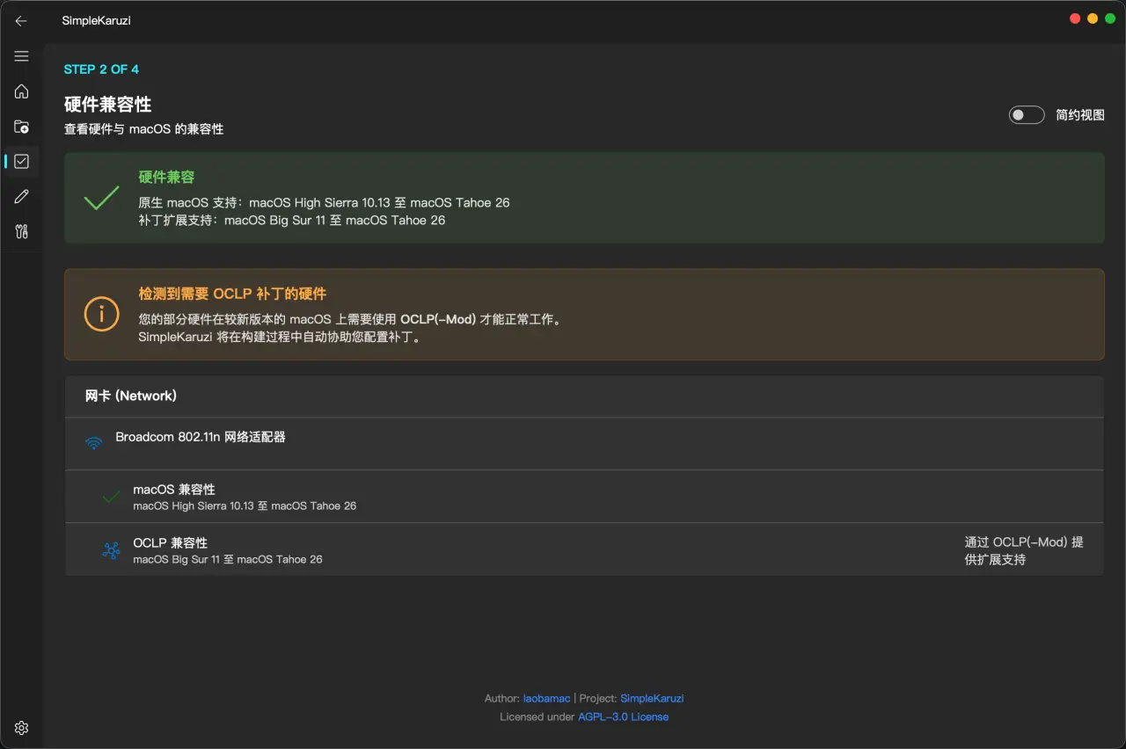Image resolution: width=1126 pixels, height=749 pixels.
Task: Toggle the 简约视图 switch
Action: click(1026, 115)
